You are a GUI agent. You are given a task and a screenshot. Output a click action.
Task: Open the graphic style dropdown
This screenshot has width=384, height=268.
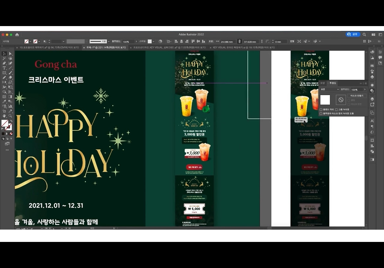point(154,41)
